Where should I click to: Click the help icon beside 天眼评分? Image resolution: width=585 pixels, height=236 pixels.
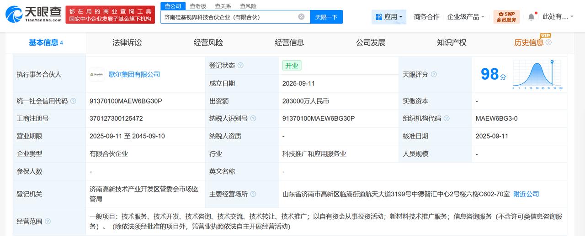pyautogui.click(x=434, y=74)
